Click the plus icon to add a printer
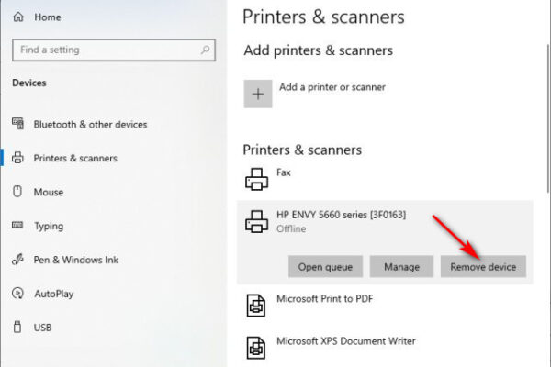This screenshot has width=551, height=367. point(258,94)
